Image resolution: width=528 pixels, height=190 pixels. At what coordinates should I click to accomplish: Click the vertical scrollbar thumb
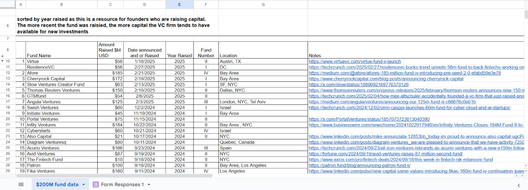coord(526,14)
